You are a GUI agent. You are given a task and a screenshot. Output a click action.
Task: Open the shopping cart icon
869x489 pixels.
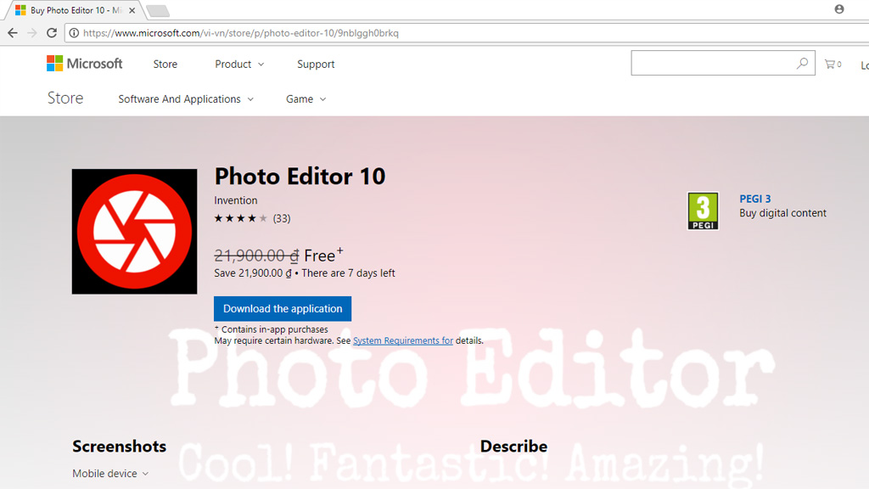coord(833,65)
